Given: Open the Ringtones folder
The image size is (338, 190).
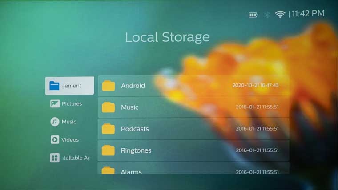Looking at the screenshot, I should pyautogui.click(x=193, y=150).
